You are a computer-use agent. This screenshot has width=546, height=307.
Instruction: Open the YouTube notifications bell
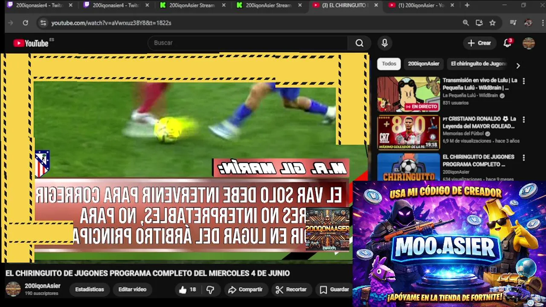pos(508,43)
